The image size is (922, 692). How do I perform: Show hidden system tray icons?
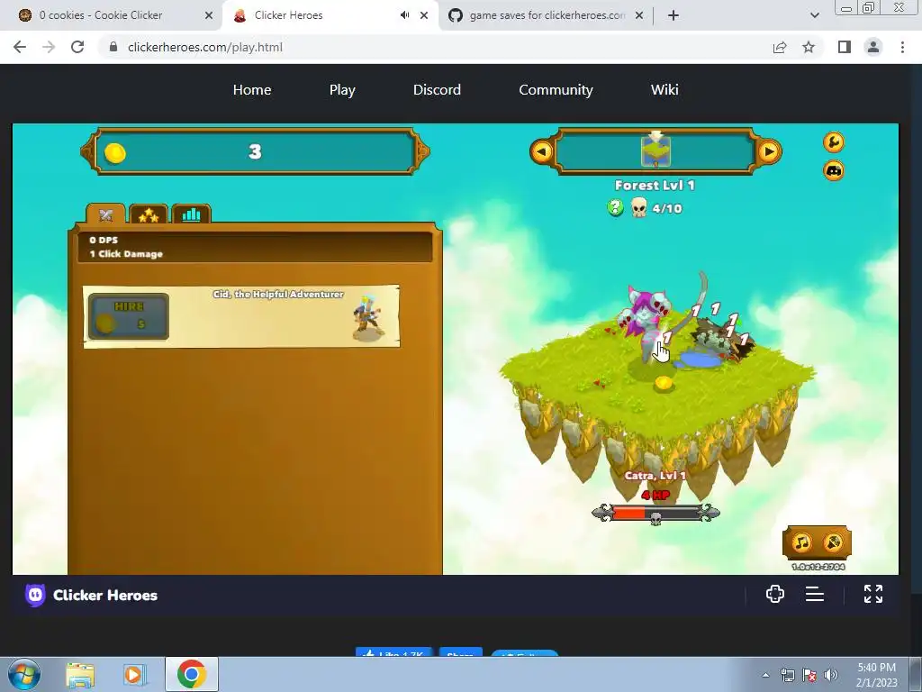(x=765, y=675)
